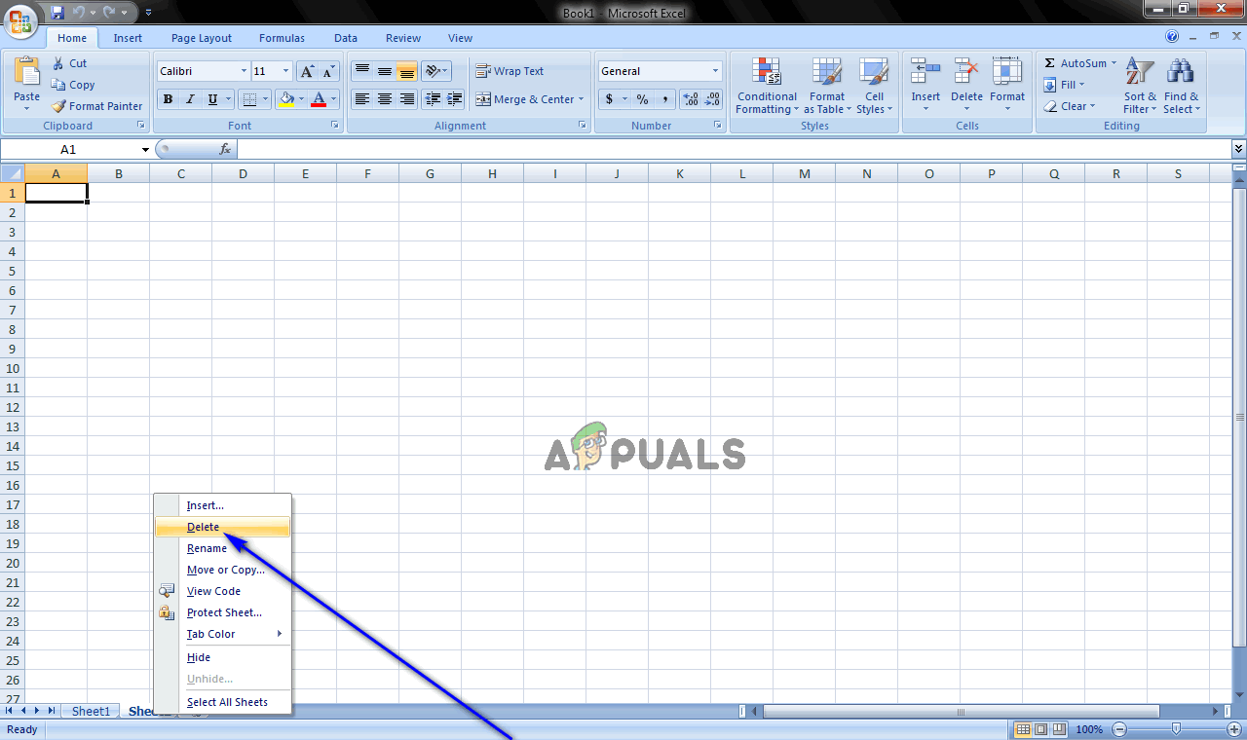Switch to Page Break Preview

click(x=1058, y=729)
